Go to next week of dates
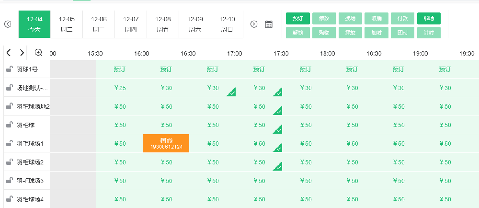 click(x=254, y=24)
